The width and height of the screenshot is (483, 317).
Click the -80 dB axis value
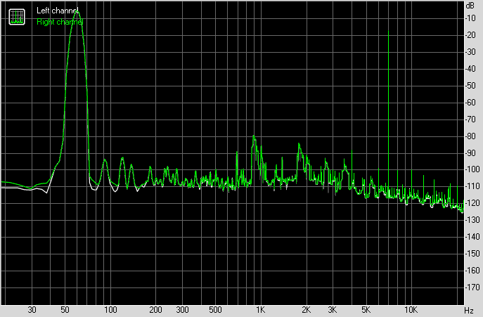click(470, 136)
